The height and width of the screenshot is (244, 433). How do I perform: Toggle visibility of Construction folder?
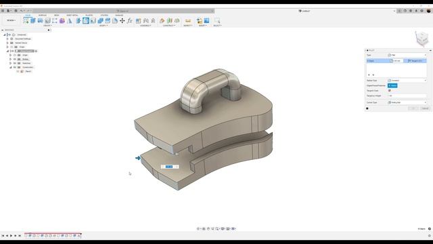pyautogui.click(x=15, y=67)
